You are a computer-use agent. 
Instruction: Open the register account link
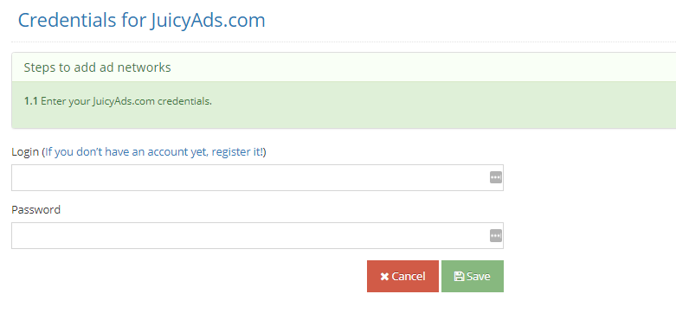tap(156, 152)
